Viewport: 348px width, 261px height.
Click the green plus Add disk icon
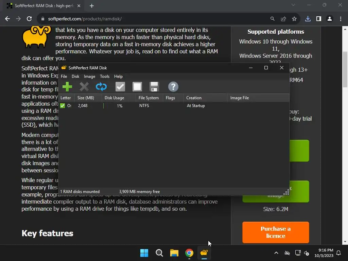click(x=67, y=87)
